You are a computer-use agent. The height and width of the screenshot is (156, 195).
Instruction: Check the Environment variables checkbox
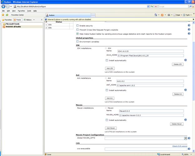click(x=77, y=42)
